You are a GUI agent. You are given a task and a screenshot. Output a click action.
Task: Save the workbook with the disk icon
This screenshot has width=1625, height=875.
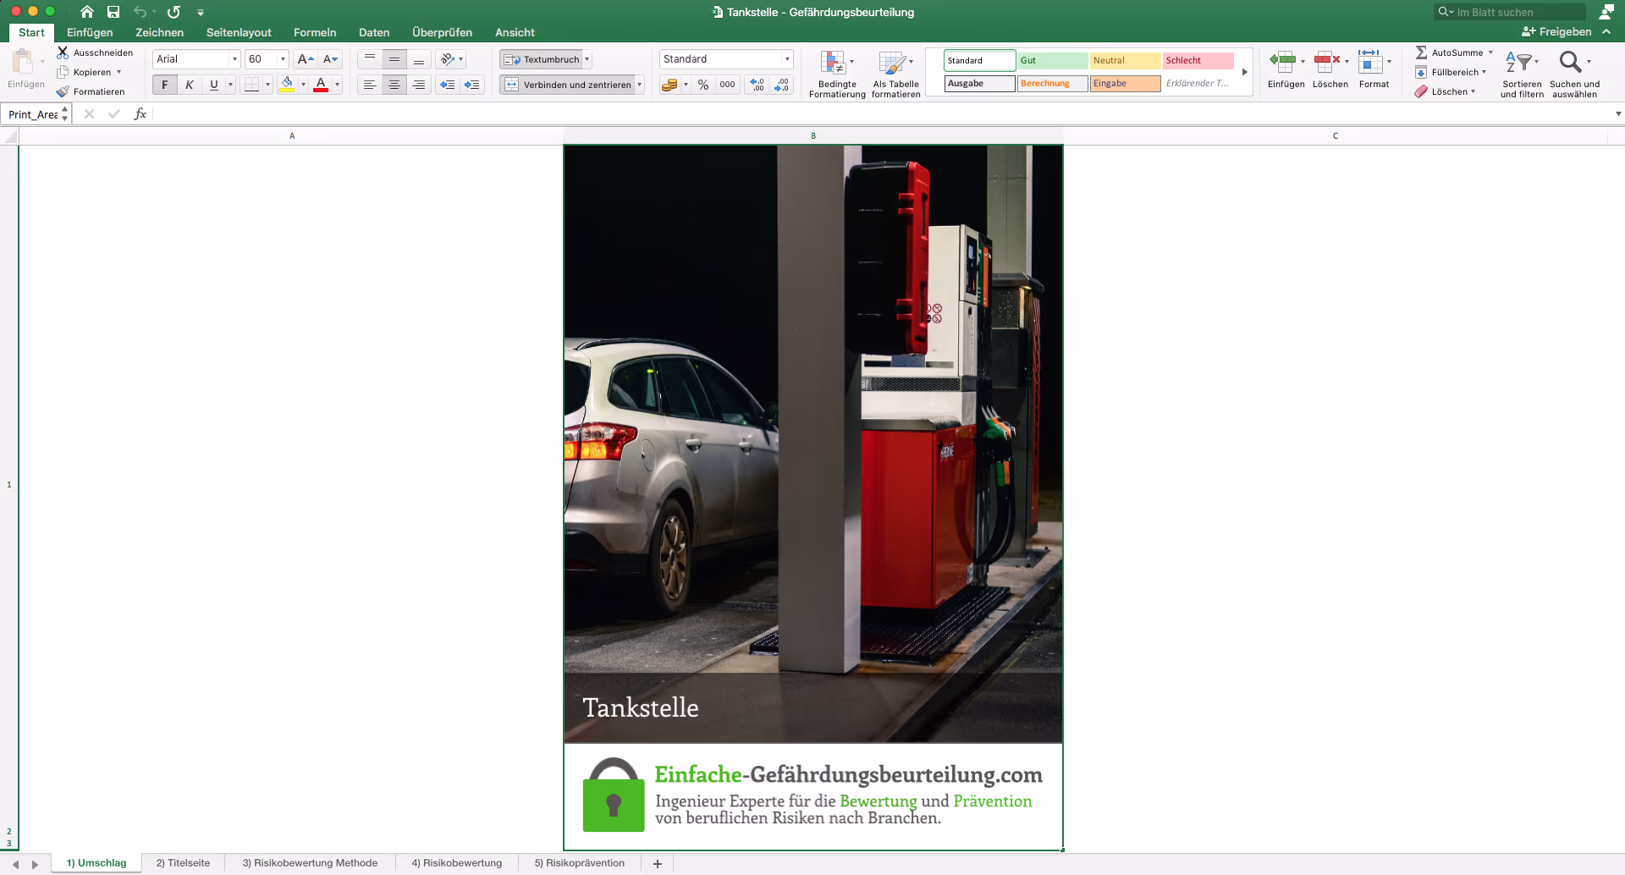tap(113, 12)
